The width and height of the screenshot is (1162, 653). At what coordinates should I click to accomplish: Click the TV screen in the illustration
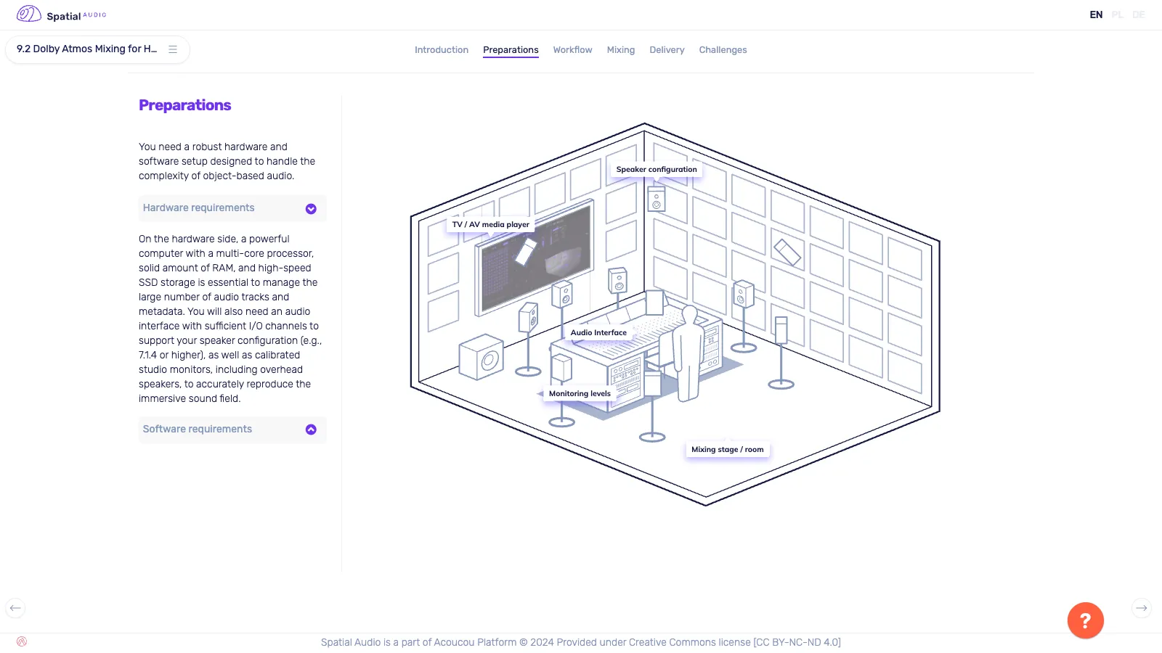535,258
